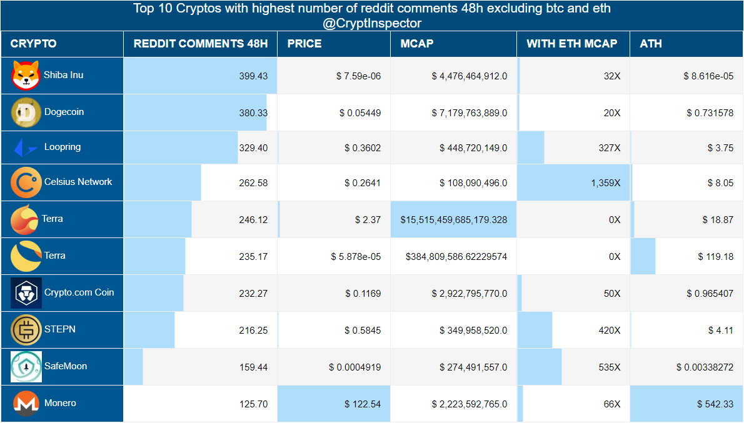
Task: Click the $ 4,476,464,912.0 market cap
Action: point(470,76)
